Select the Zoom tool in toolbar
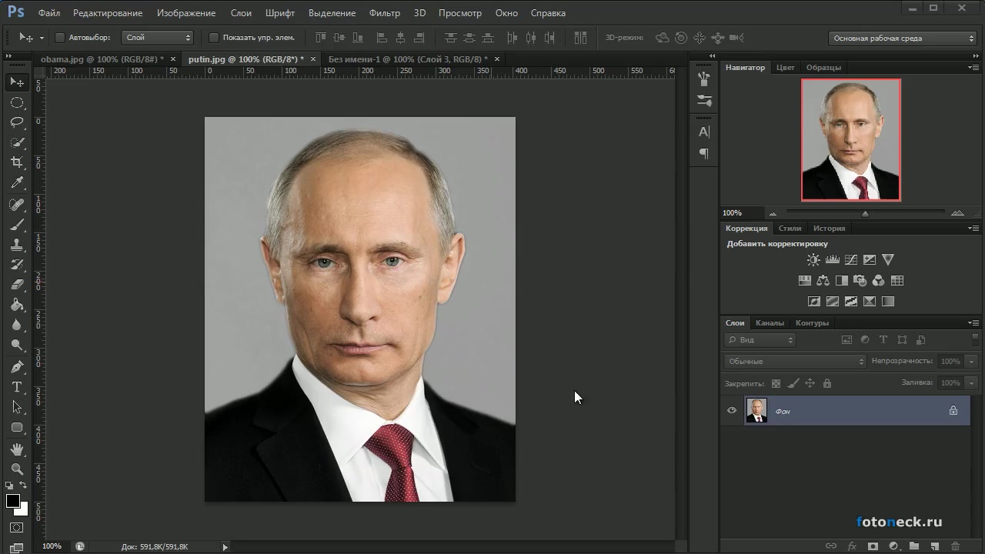The width and height of the screenshot is (985, 554). click(17, 469)
